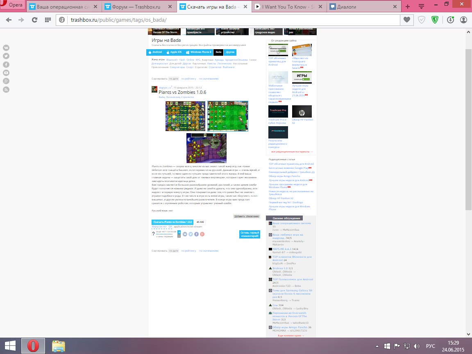Reload the current page
The height and width of the screenshot is (354, 472).
[x=34, y=20]
